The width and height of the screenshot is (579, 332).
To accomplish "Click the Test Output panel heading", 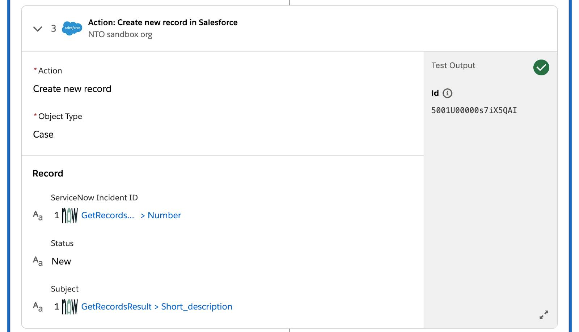I will [453, 66].
